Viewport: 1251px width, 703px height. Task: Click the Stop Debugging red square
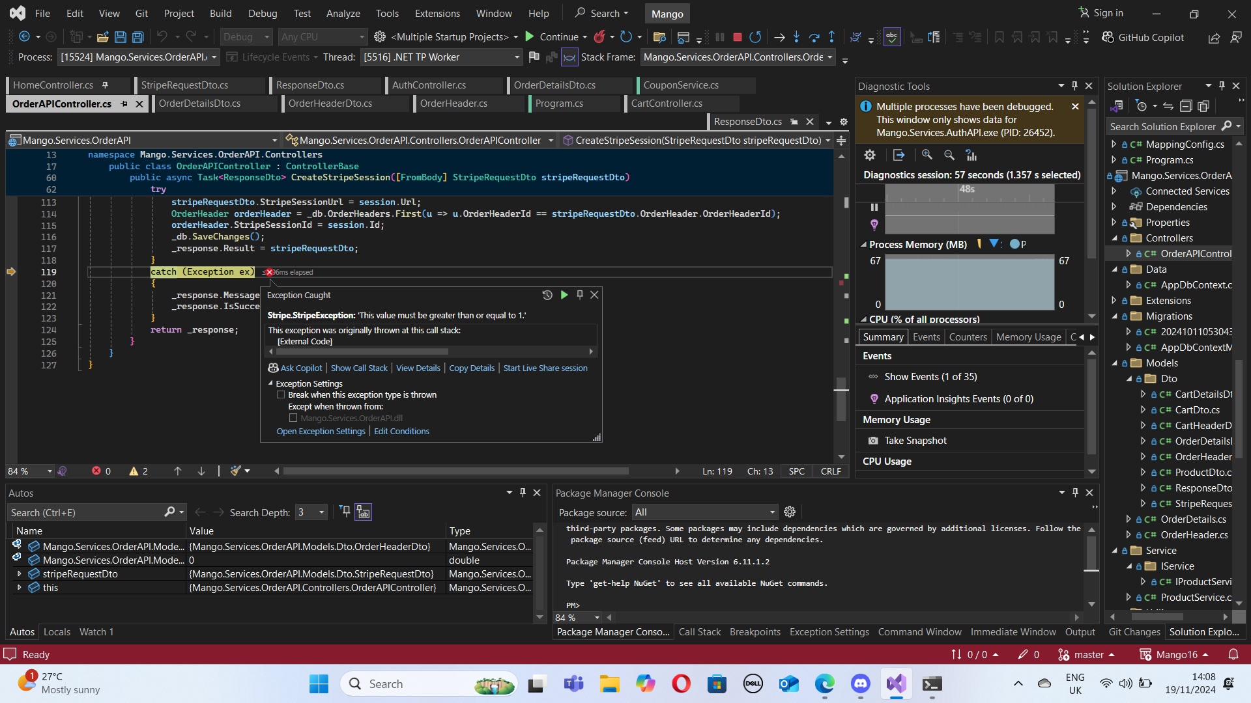click(738, 37)
